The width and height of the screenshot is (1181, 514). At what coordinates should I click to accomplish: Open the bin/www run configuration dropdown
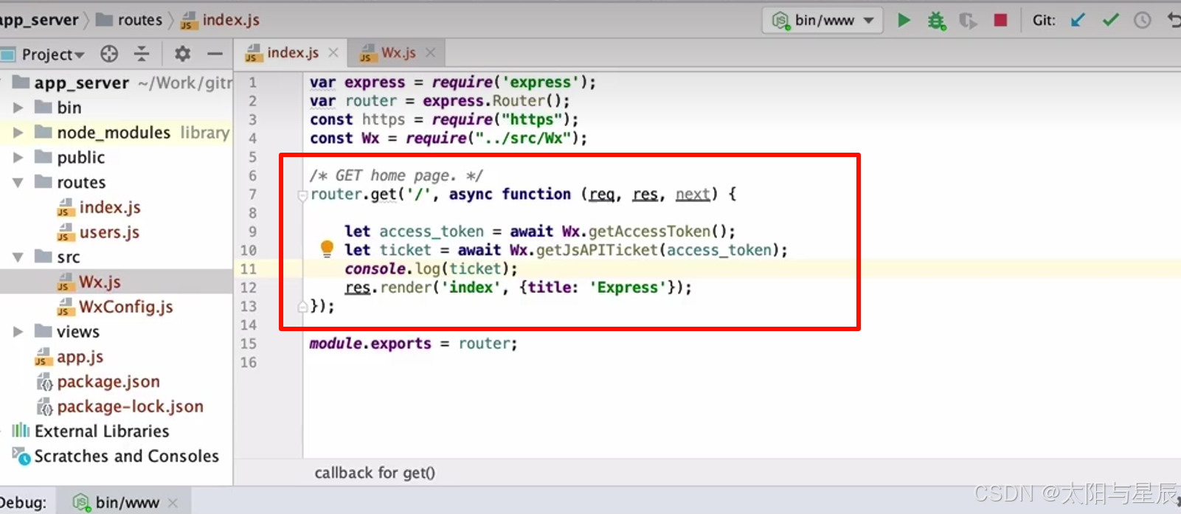coord(869,21)
